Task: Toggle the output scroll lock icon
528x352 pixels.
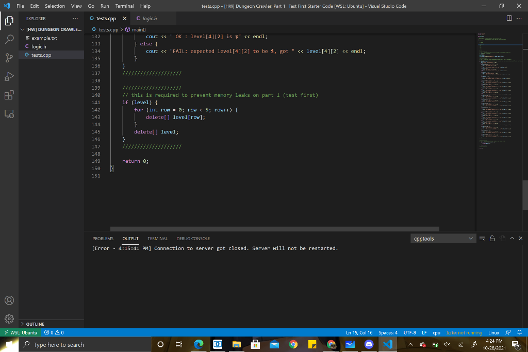Action: [492, 239]
